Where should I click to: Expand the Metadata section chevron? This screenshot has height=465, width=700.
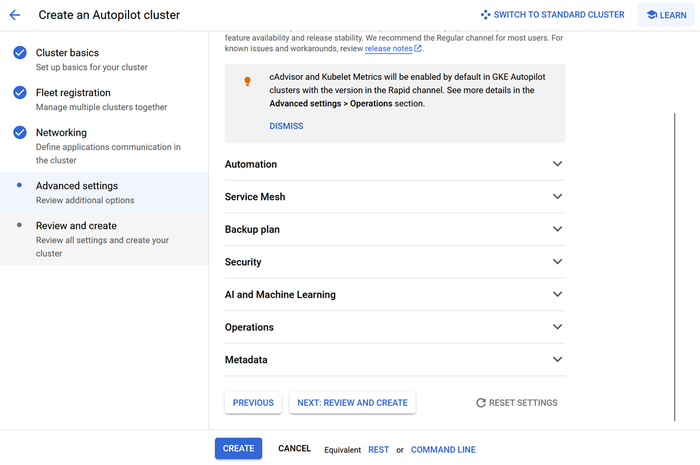pos(557,360)
